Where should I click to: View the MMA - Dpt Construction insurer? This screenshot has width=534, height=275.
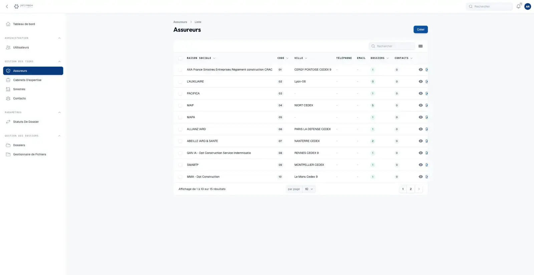(x=421, y=177)
